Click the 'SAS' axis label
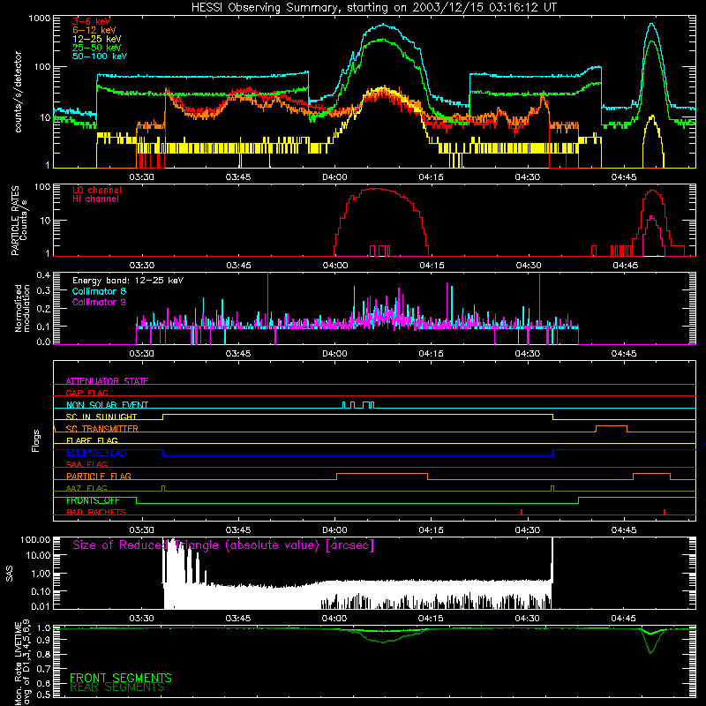Viewport: 706px width, 706px height. tap(9, 574)
